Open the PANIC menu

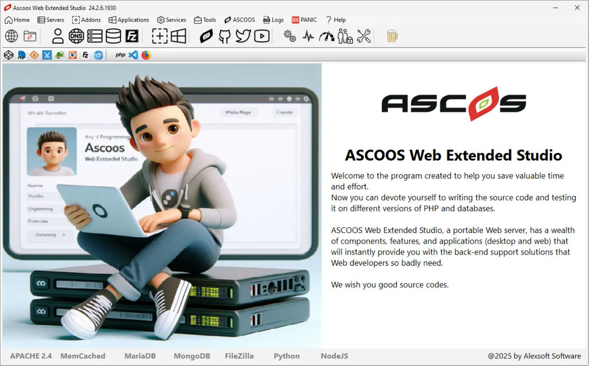[304, 20]
